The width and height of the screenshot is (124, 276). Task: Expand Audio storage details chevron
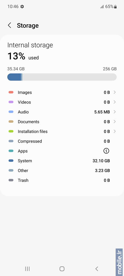[115, 112]
